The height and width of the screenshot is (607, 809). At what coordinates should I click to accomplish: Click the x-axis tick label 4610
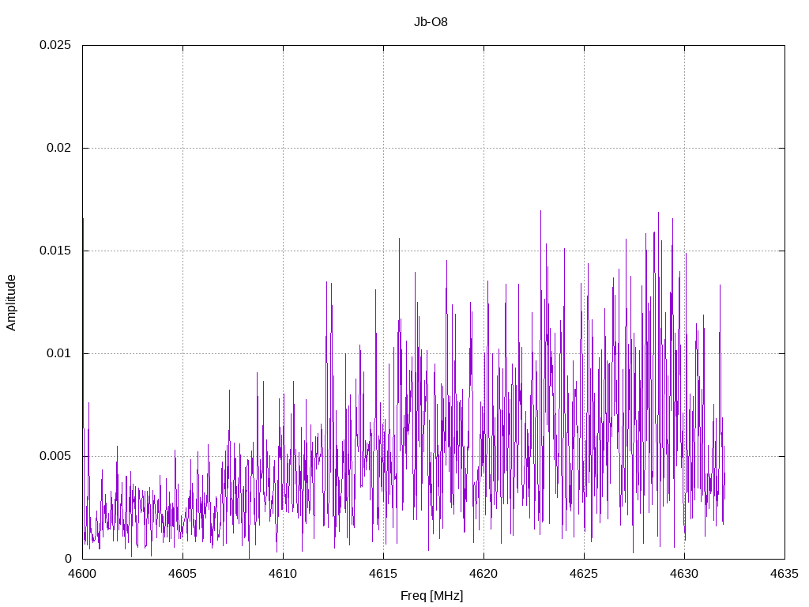coord(284,574)
